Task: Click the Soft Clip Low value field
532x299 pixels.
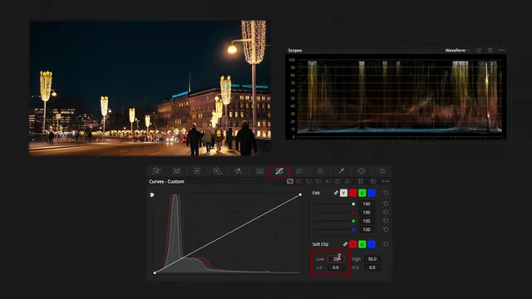Action: pos(336,259)
